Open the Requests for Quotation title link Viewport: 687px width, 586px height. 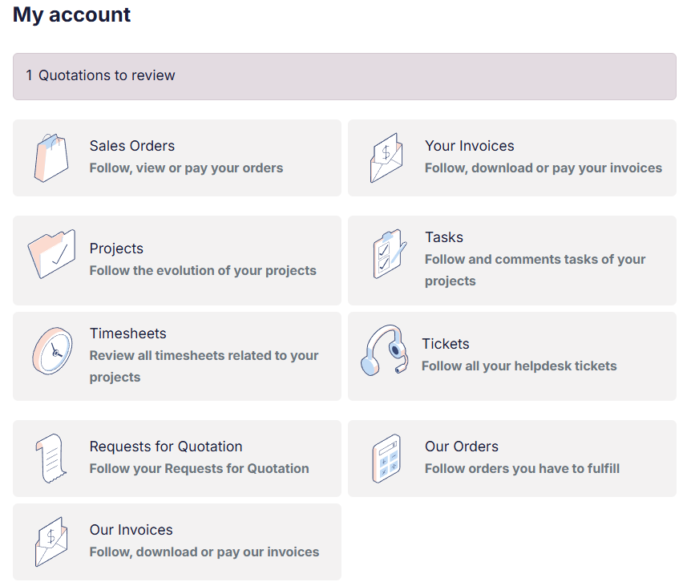click(x=166, y=447)
